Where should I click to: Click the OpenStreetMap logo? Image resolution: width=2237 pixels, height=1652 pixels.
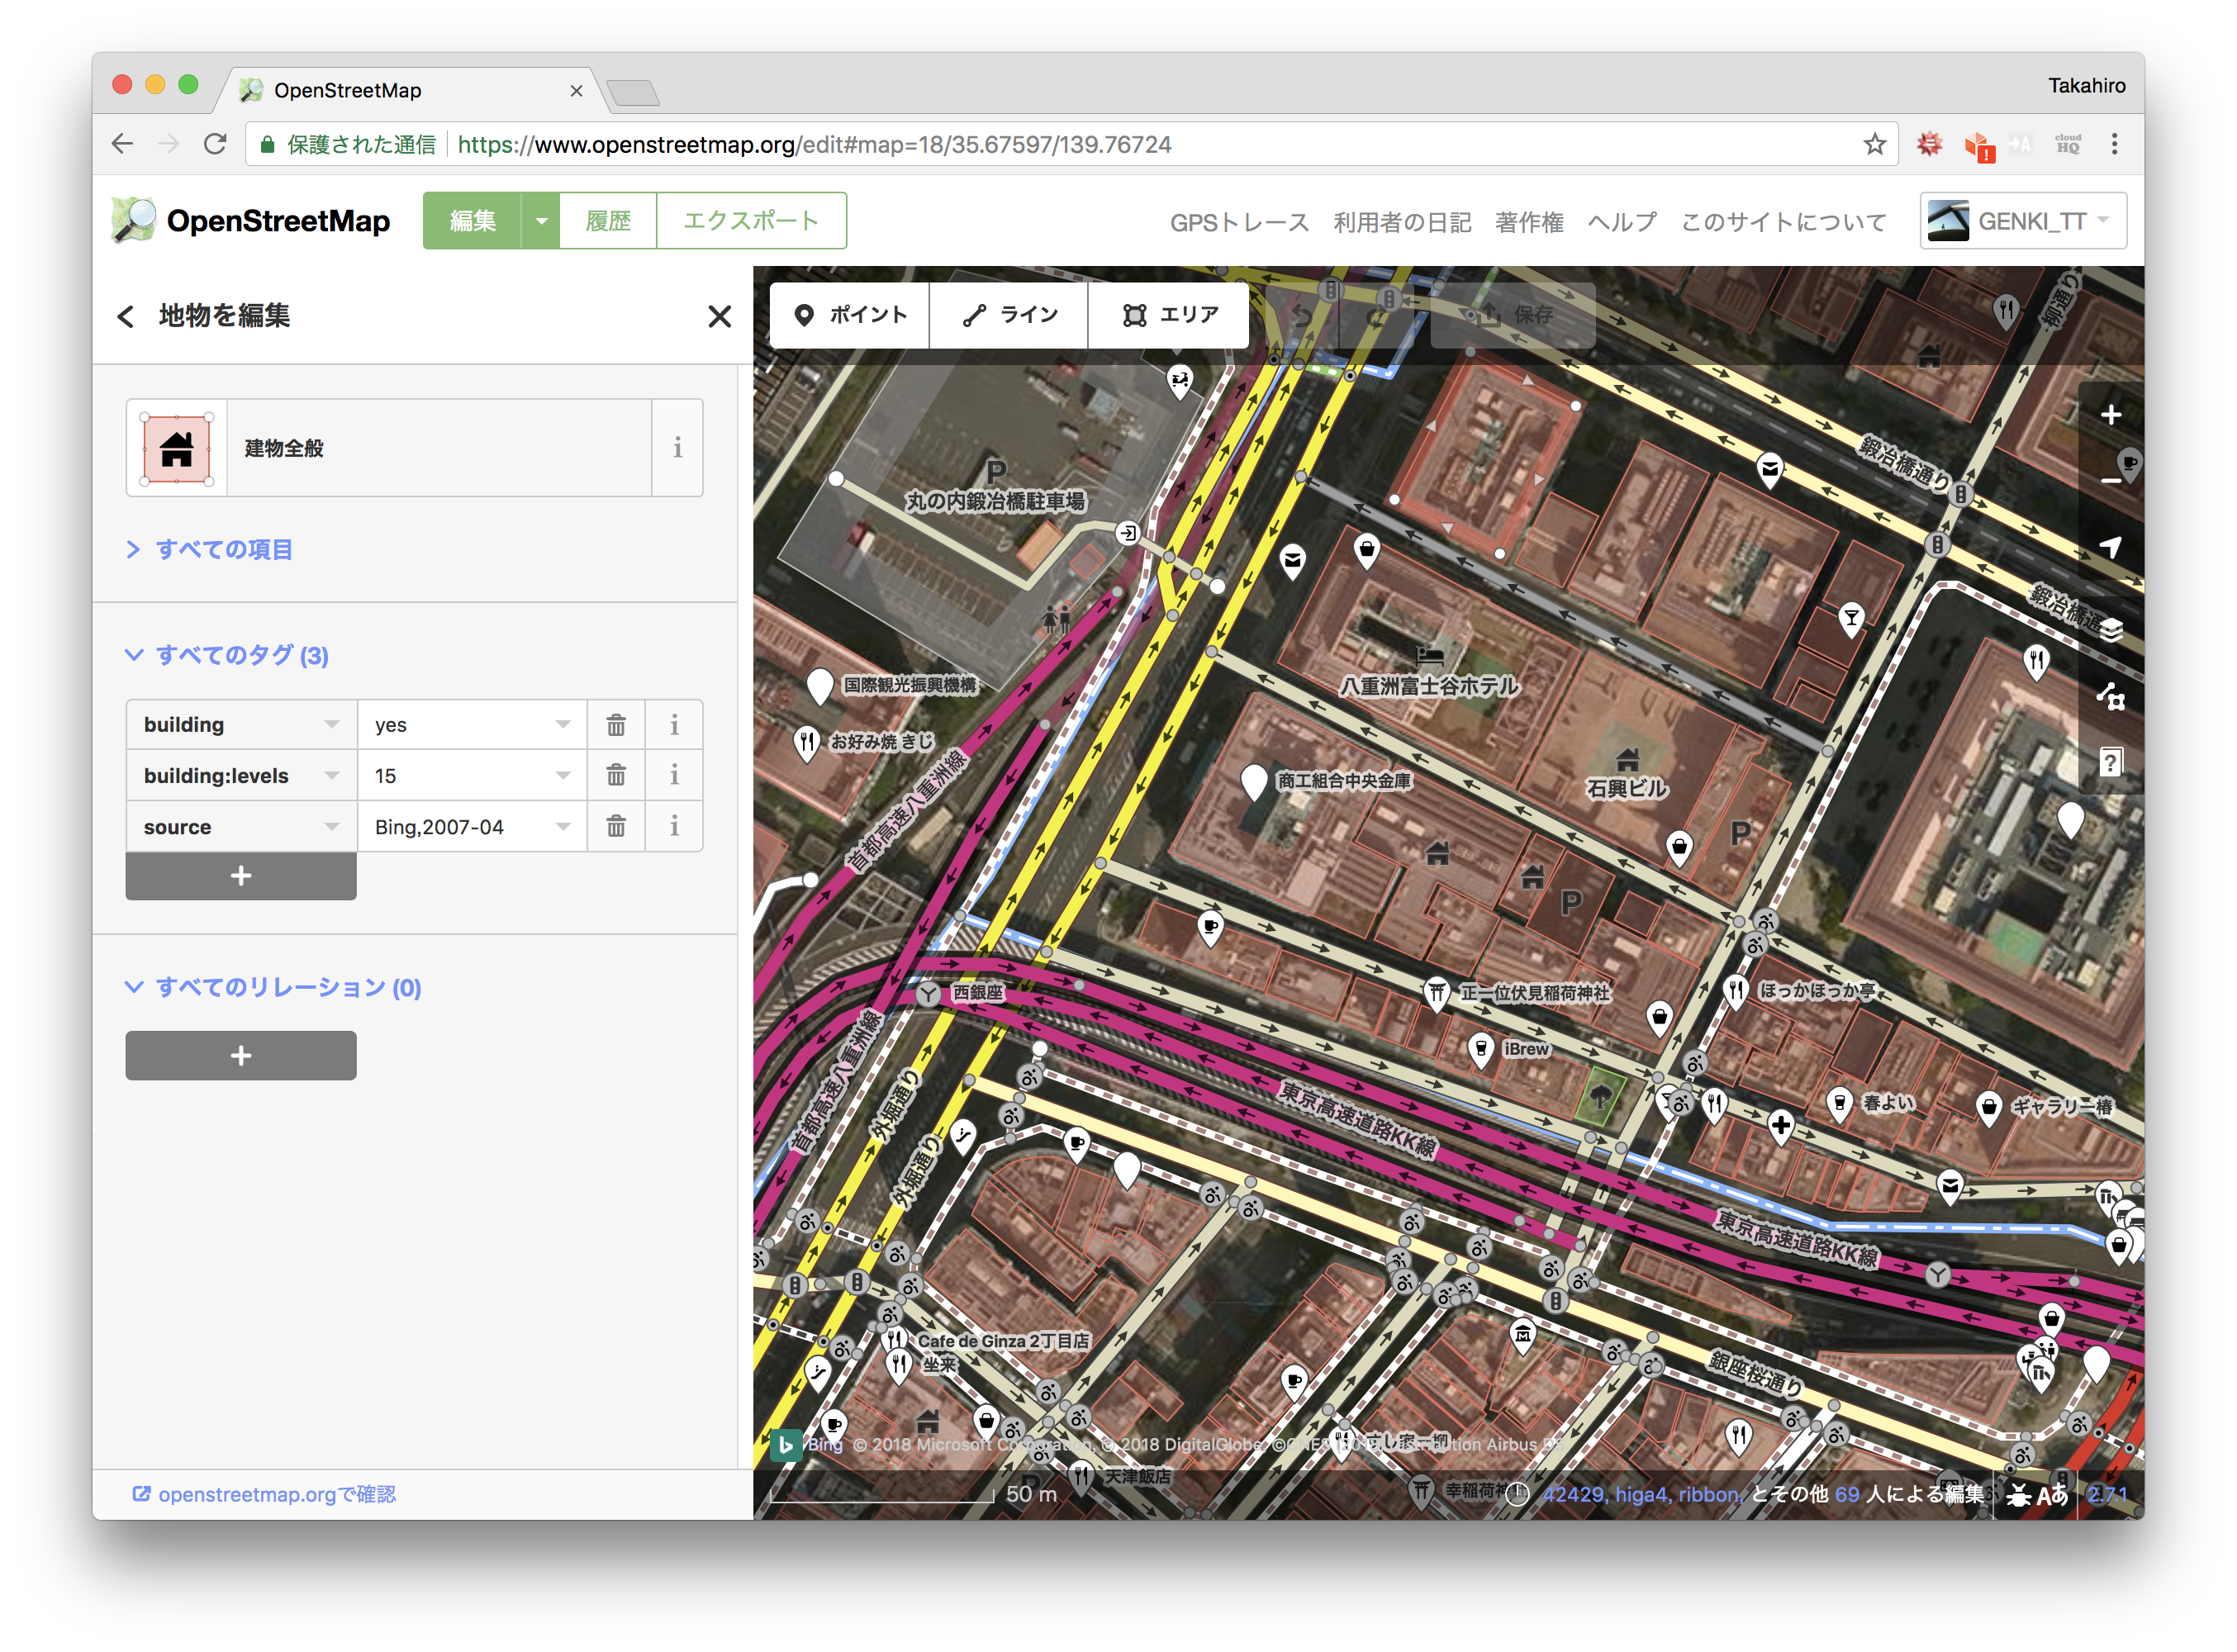251,220
